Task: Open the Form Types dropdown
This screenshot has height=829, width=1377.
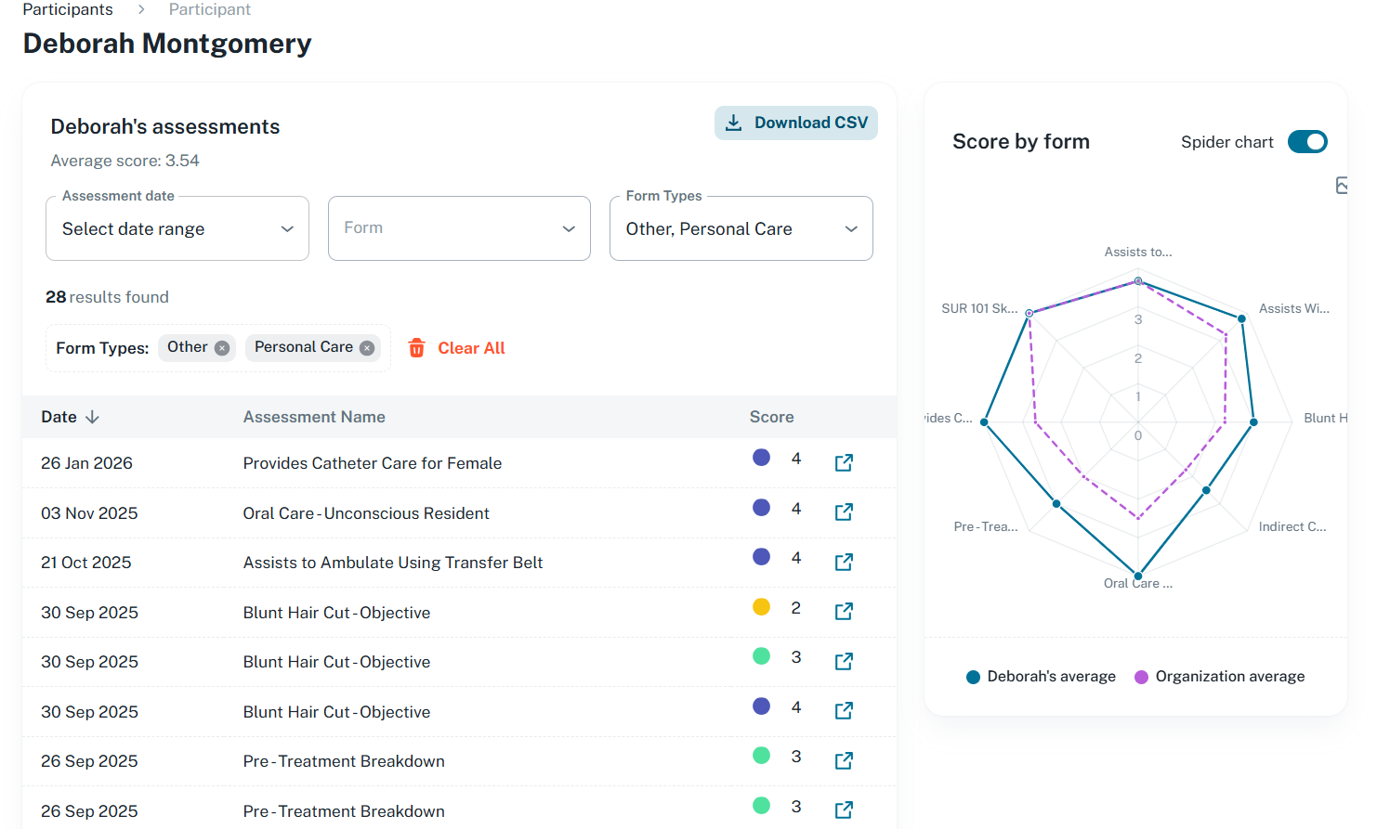Action: click(741, 229)
